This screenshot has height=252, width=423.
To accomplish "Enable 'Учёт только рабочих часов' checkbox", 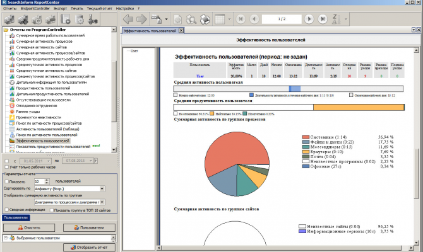I will point(6,166).
